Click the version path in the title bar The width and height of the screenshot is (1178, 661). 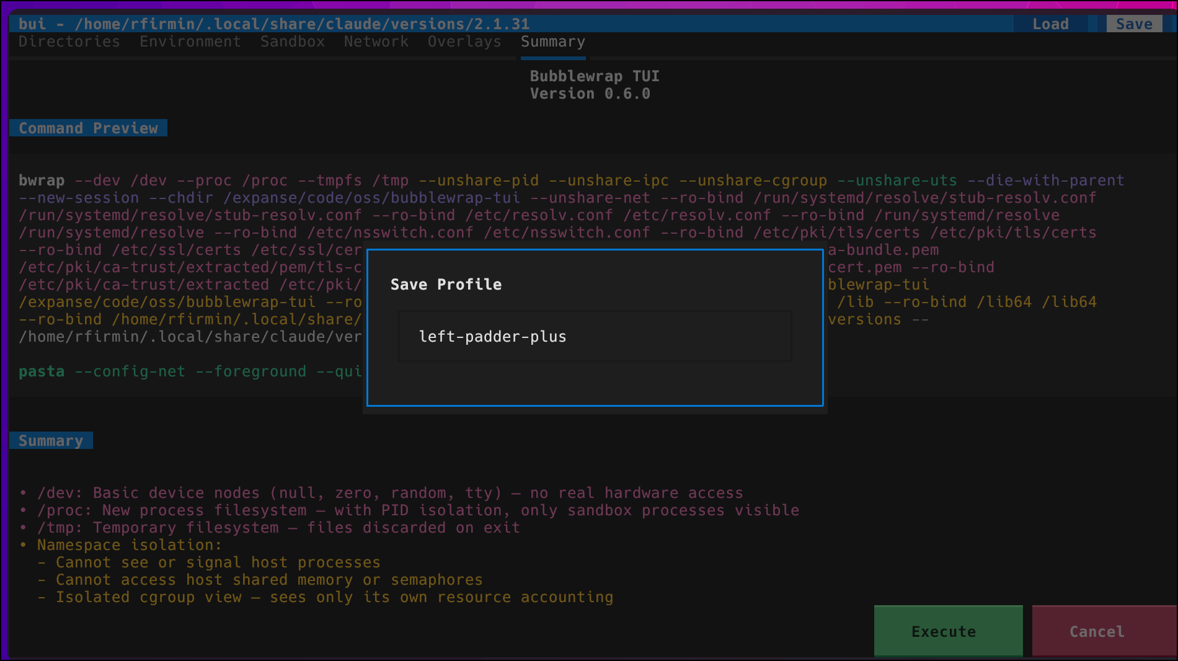click(x=302, y=24)
